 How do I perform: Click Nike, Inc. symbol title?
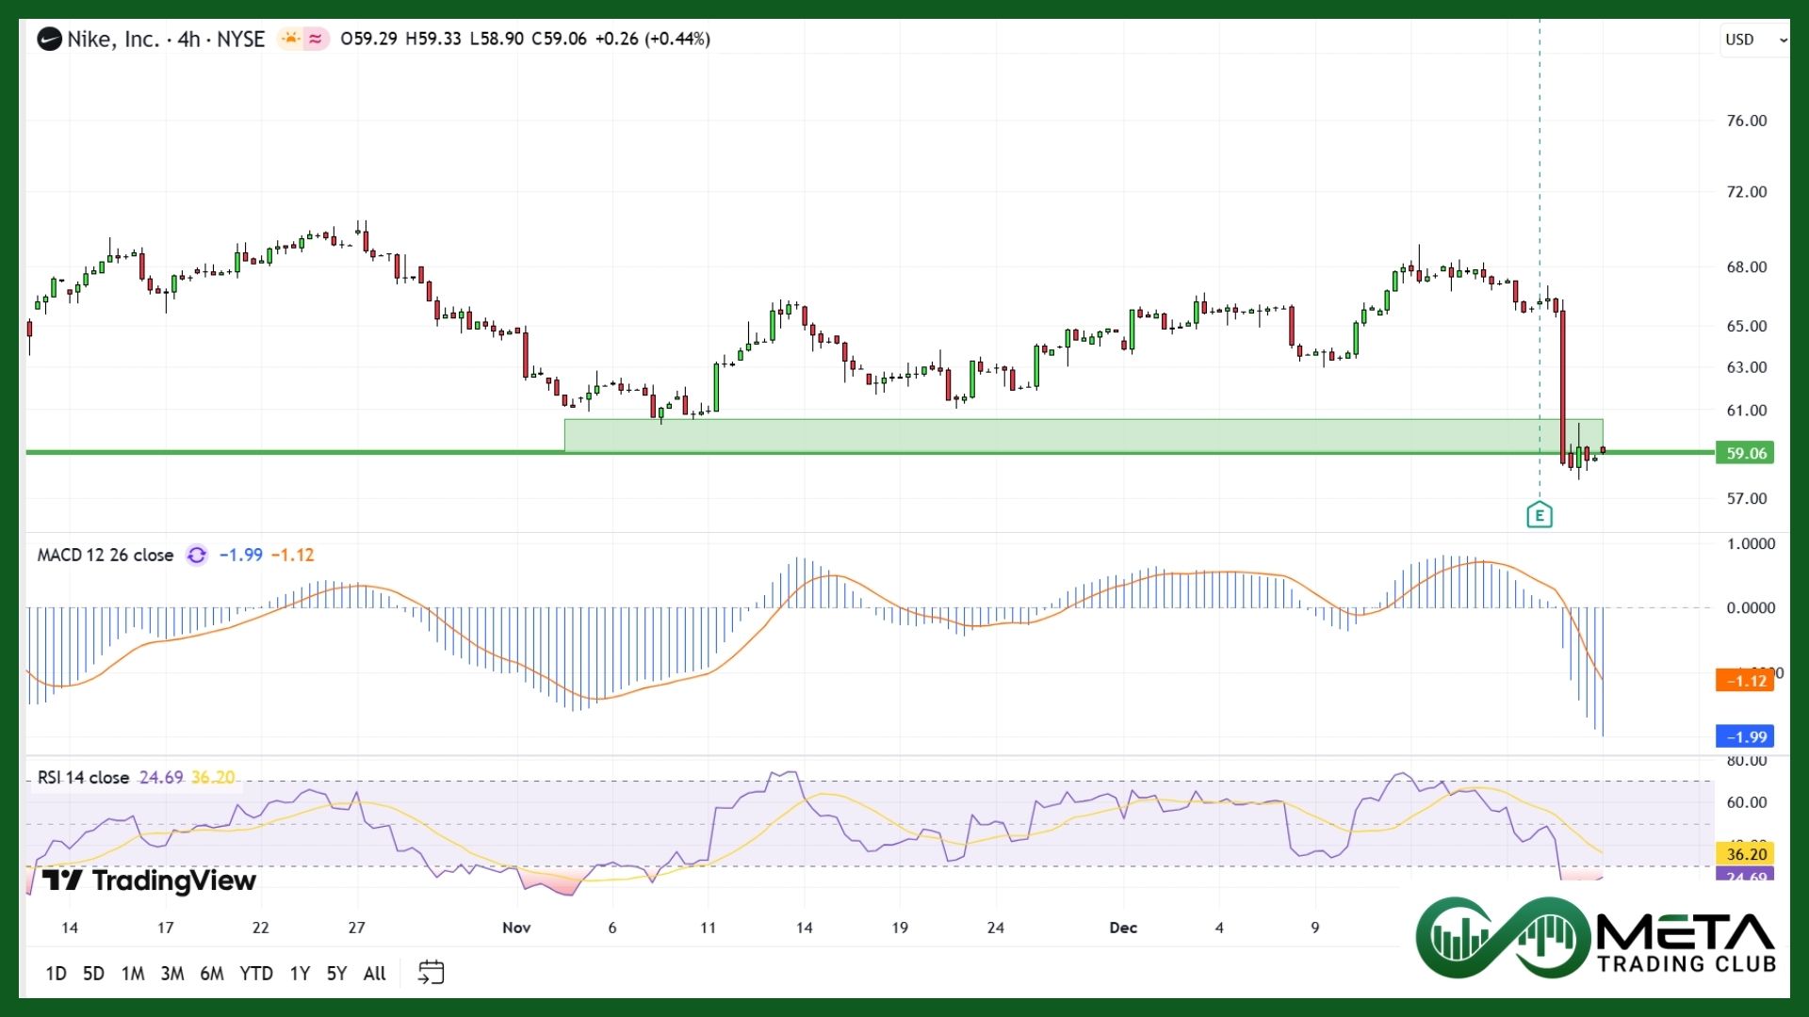coord(113,40)
